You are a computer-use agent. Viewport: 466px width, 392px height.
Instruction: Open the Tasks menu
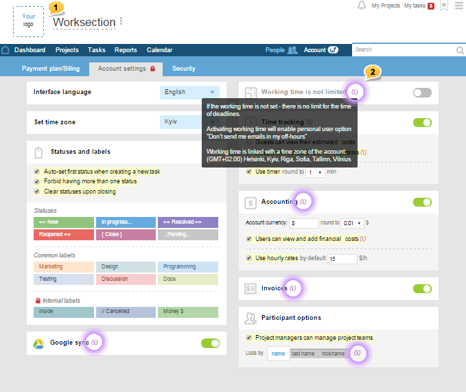coord(96,50)
